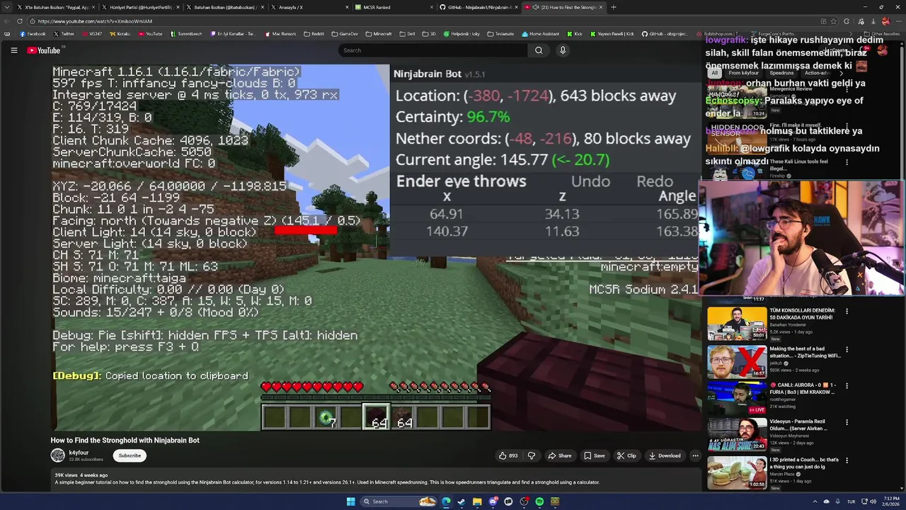Open options for CANLI: AURORA video

point(847,386)
